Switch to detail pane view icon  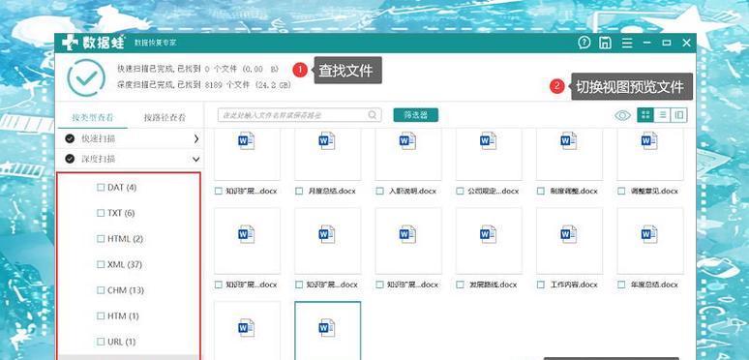point(678,115)
